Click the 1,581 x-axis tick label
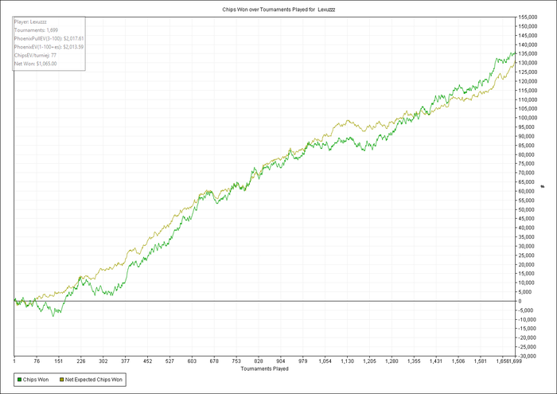This screenshot has height=394, width=557. 481,361
